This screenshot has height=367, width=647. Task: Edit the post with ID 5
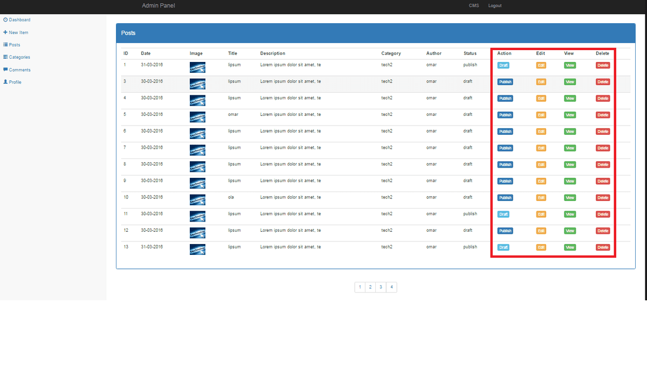point(541,115)
